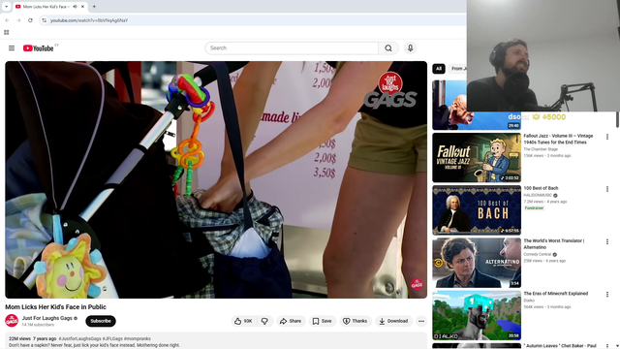Click the #JFLGags hashtag
Image resolution: width=620 pixels, height=349 pixels.
pyautogui.click(x=112, y=338)
